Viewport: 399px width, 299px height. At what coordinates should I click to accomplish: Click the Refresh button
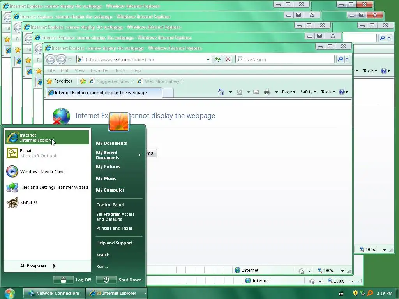point(217,60)
